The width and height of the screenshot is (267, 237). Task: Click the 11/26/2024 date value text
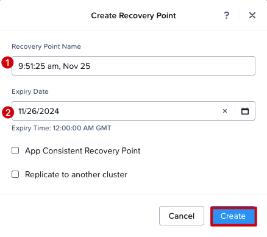(38, 111)
